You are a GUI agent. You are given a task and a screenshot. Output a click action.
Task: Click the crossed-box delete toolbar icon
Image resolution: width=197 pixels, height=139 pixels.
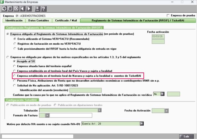[16, 9]
